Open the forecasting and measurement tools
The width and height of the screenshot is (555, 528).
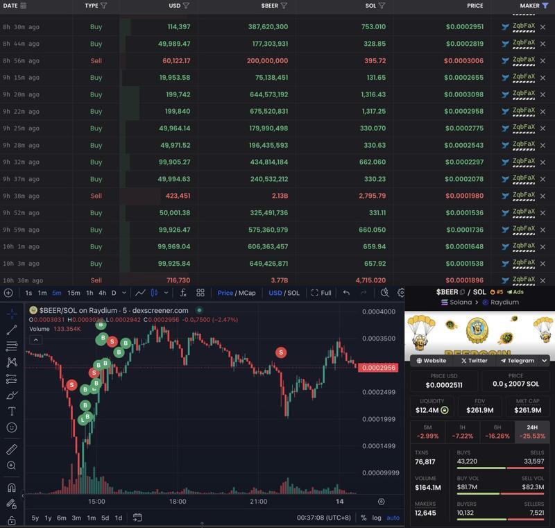pos(12,379)
